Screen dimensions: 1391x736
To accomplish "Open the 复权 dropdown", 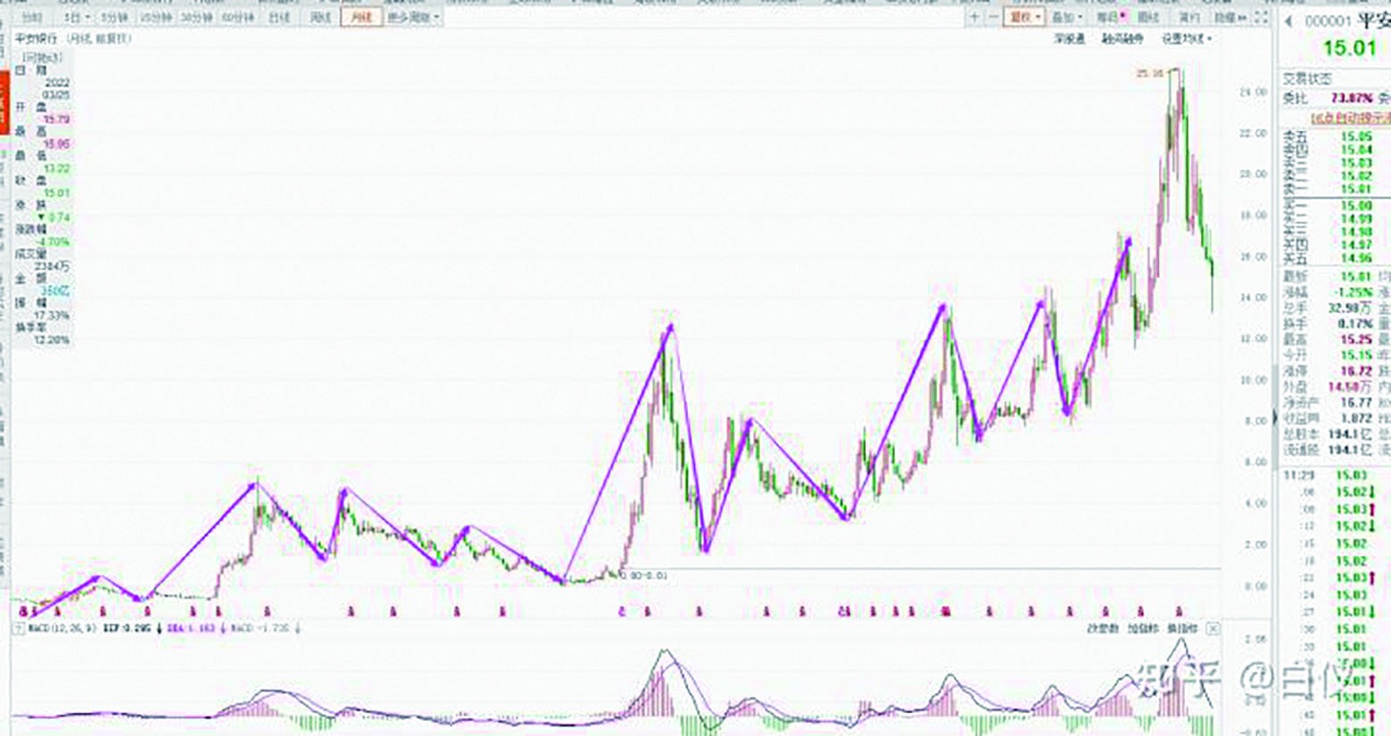I will point(1023,17).
